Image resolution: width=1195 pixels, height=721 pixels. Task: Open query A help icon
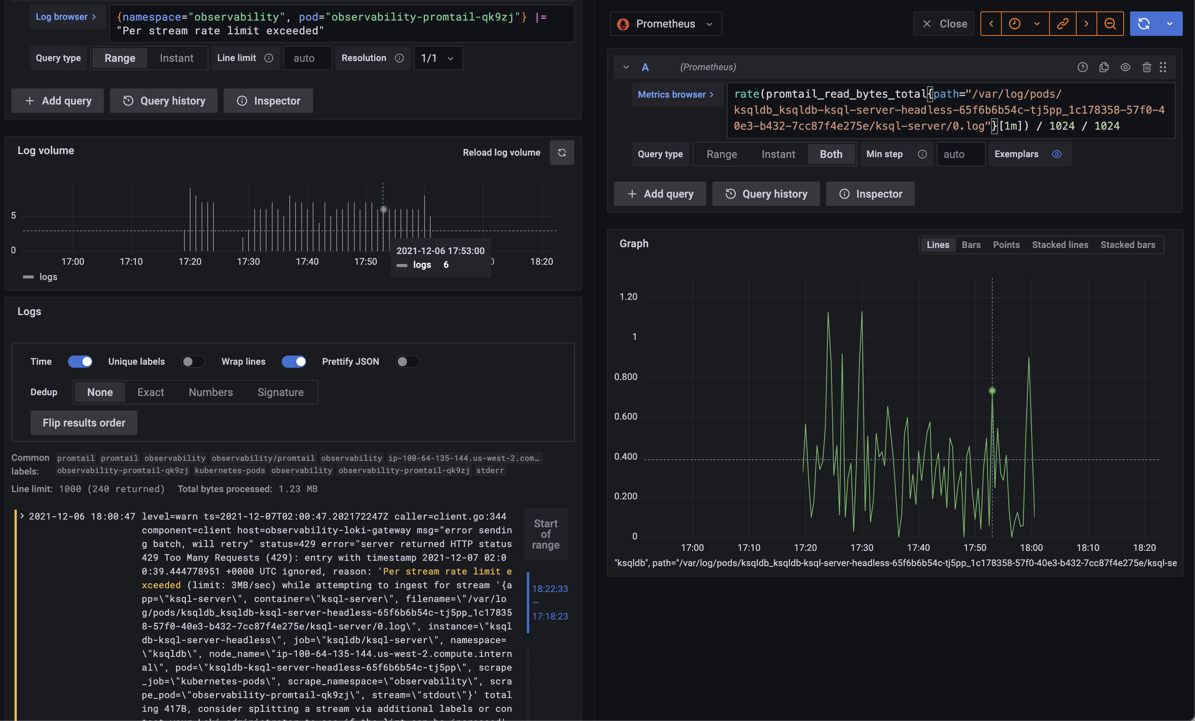[x=1082, y=68]
